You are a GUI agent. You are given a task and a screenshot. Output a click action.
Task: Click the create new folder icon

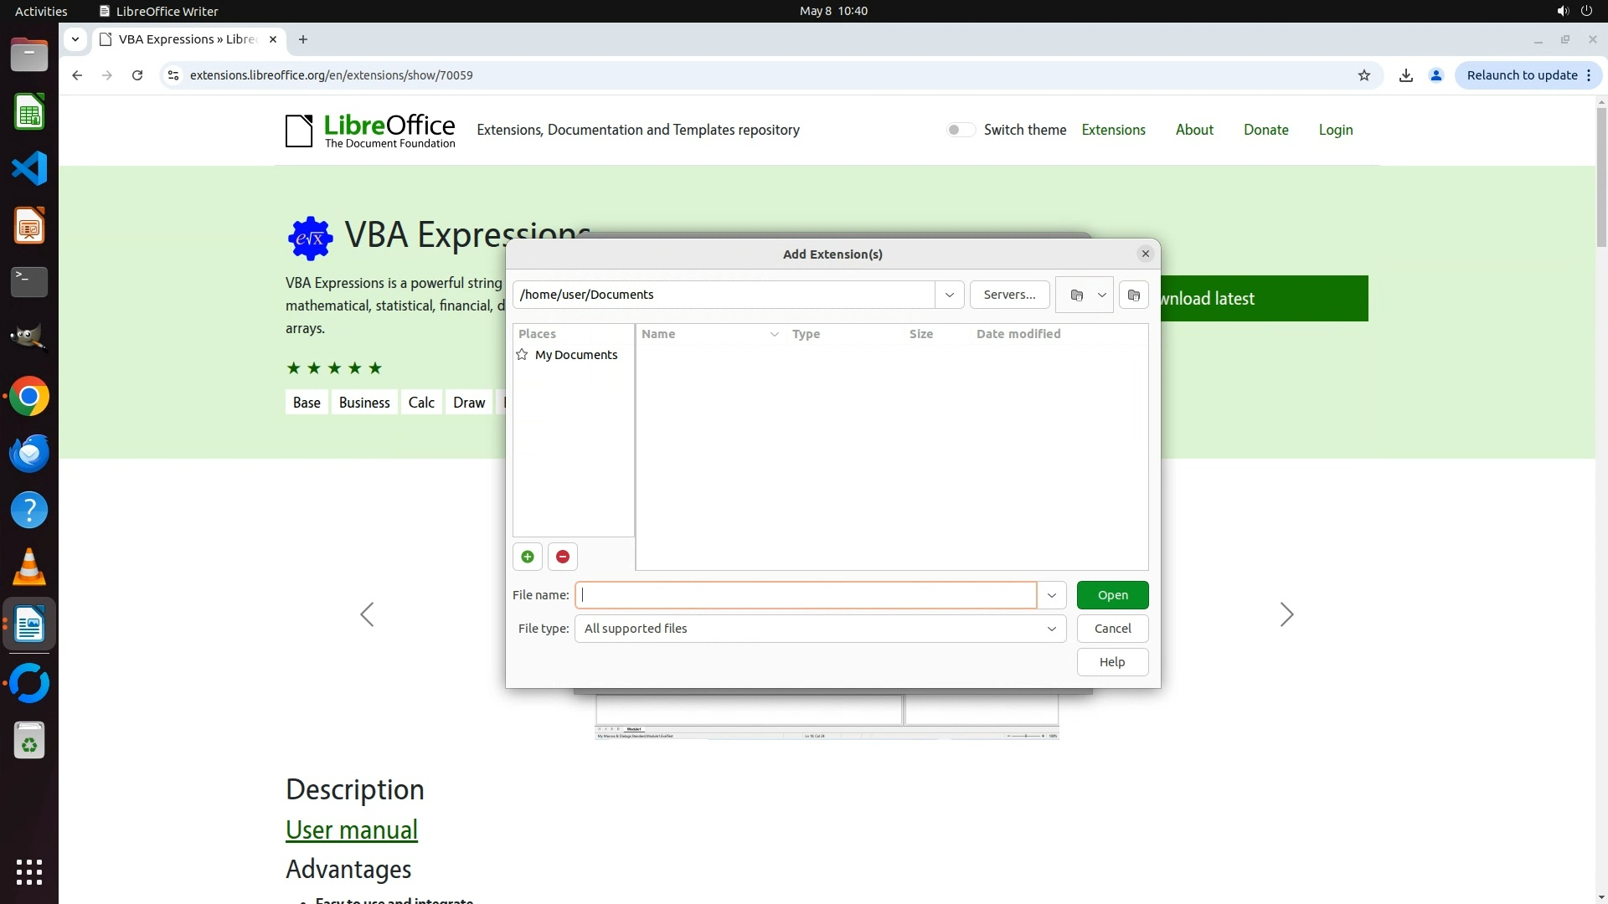1133,295
